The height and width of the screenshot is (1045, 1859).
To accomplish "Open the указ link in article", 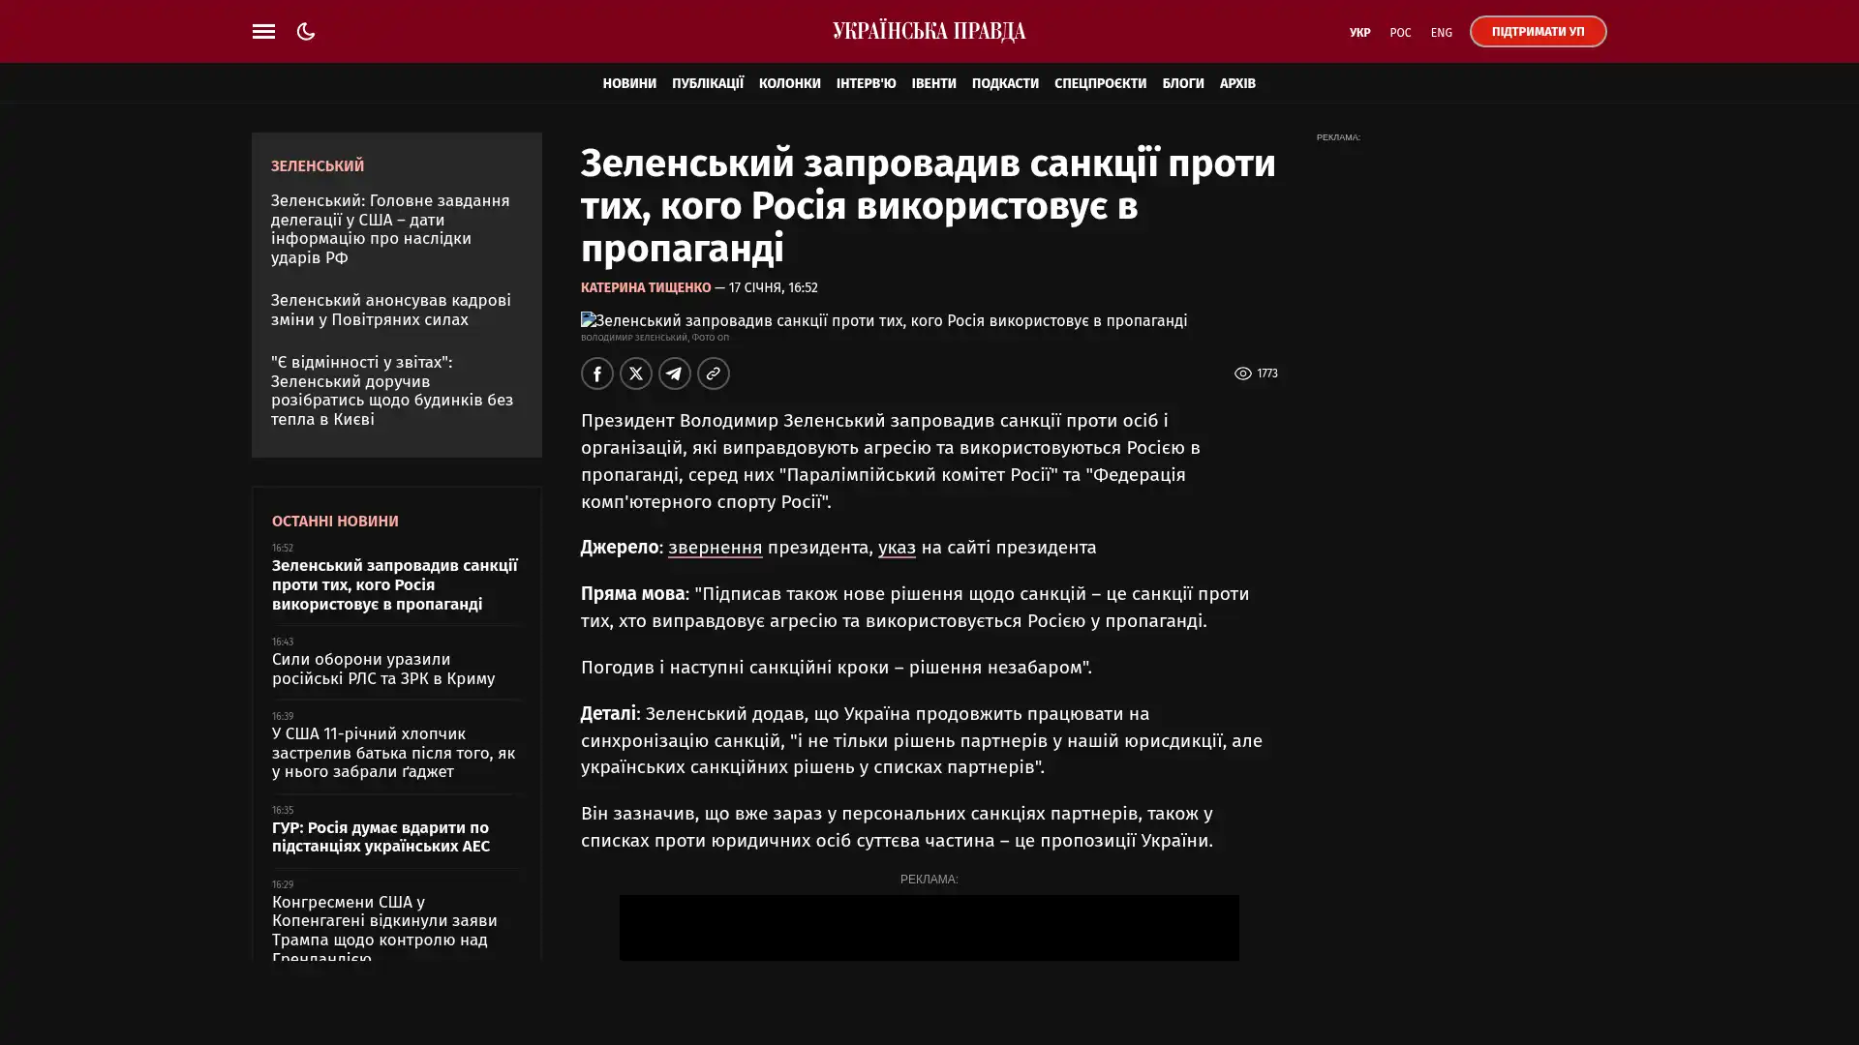I will pyautogui.click(x=896, y=548).
